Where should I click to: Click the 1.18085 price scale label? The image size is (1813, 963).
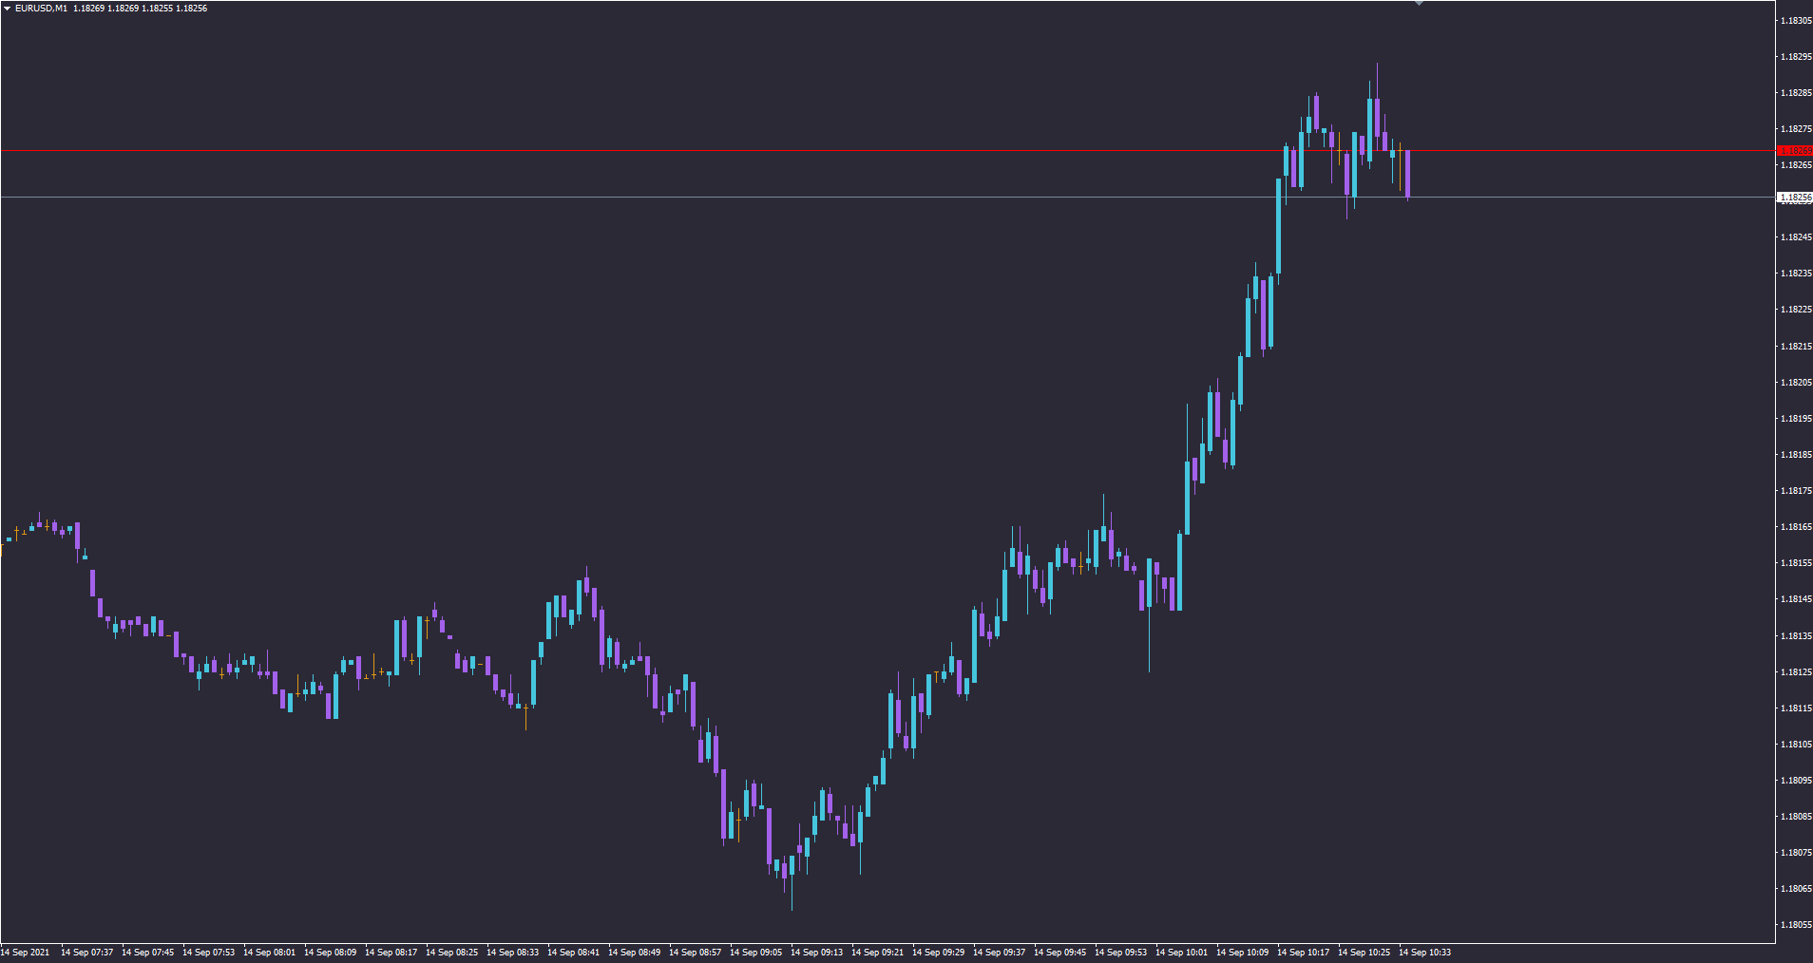pos(1795,817)
